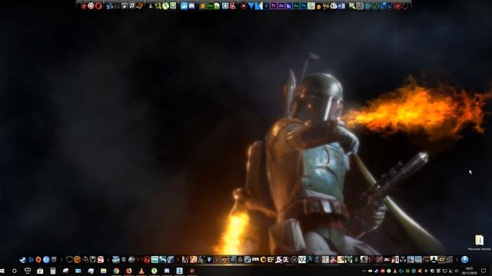
Task: Click Steam icon in system tray
Action: click(x=376, y=271)
